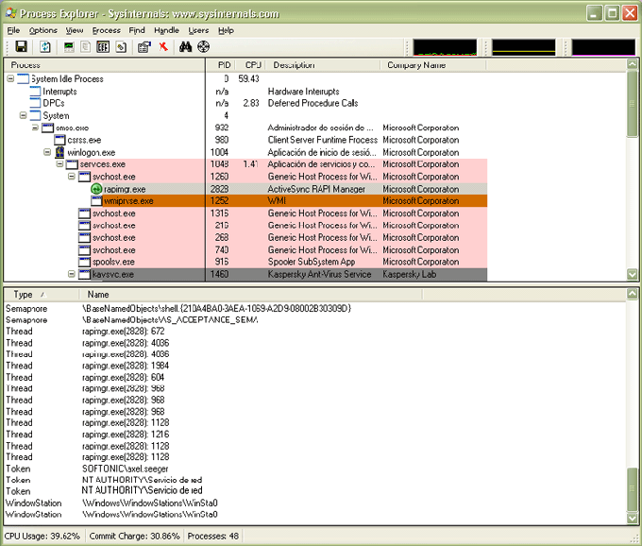Collapse the svchost.exe 1260 tree node

pyautogui.click(x=72, y=177)
